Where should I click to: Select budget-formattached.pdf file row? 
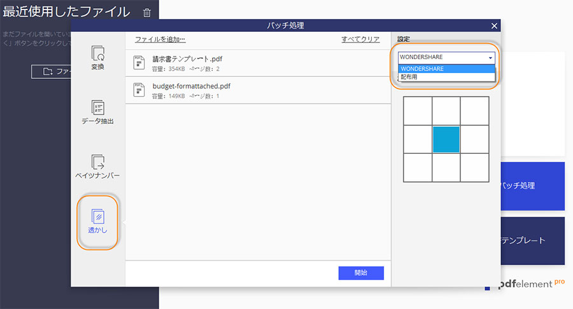(x=258, y=90)
